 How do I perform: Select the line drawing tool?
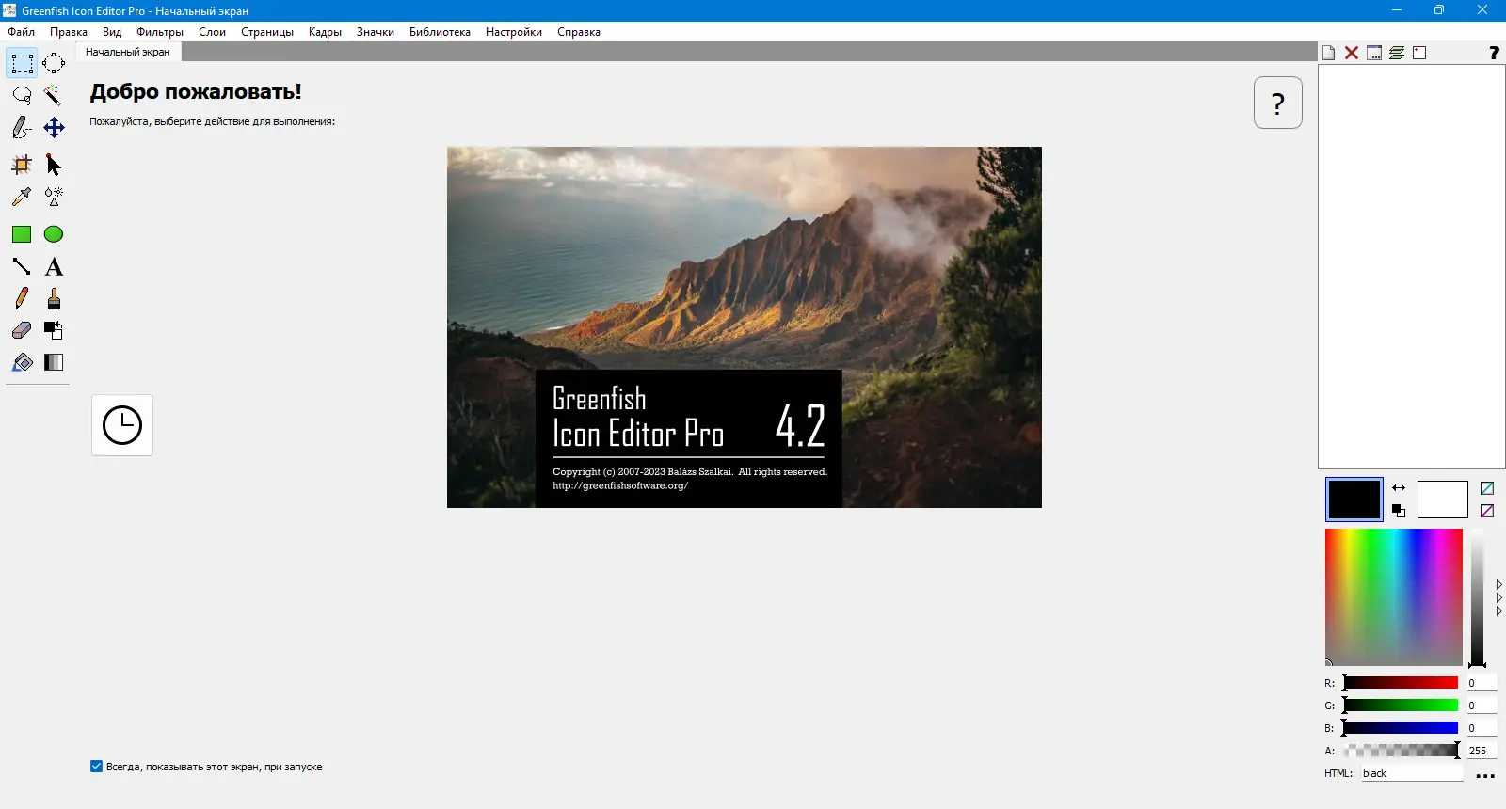coord(22,266)
